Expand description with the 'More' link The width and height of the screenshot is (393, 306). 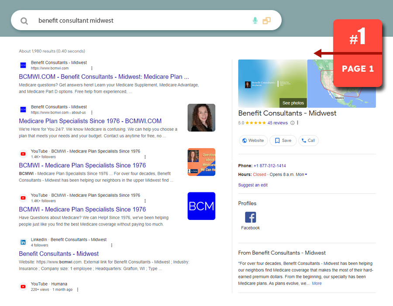click(x=317, y=283)
